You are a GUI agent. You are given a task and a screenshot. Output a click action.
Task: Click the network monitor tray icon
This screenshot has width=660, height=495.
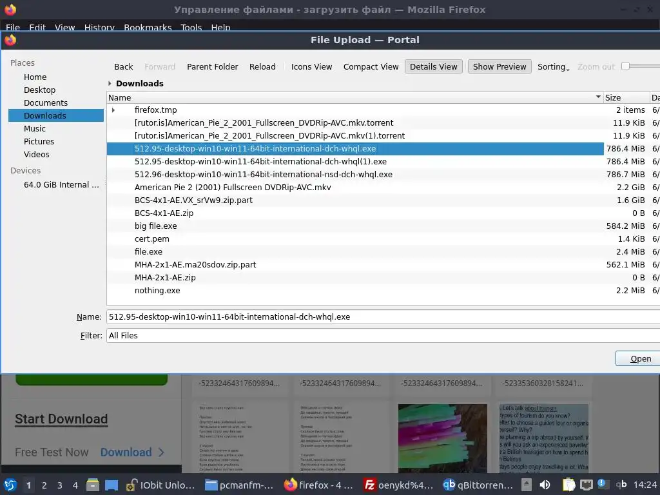click(586, 485)
